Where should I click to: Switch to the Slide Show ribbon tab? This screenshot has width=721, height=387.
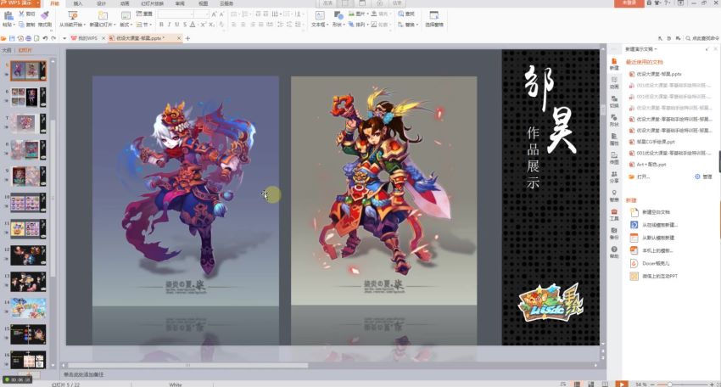152,3
